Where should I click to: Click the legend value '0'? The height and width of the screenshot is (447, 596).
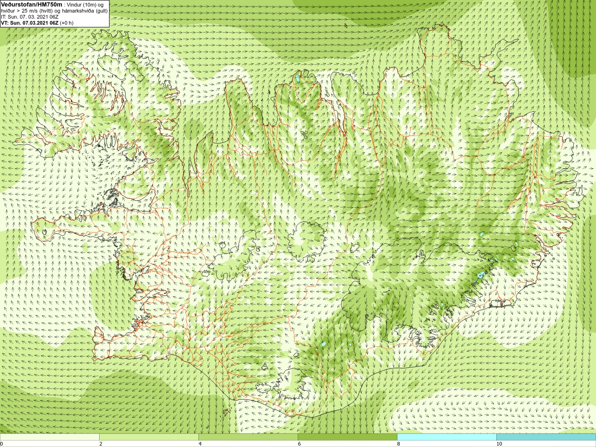[1, 444]
